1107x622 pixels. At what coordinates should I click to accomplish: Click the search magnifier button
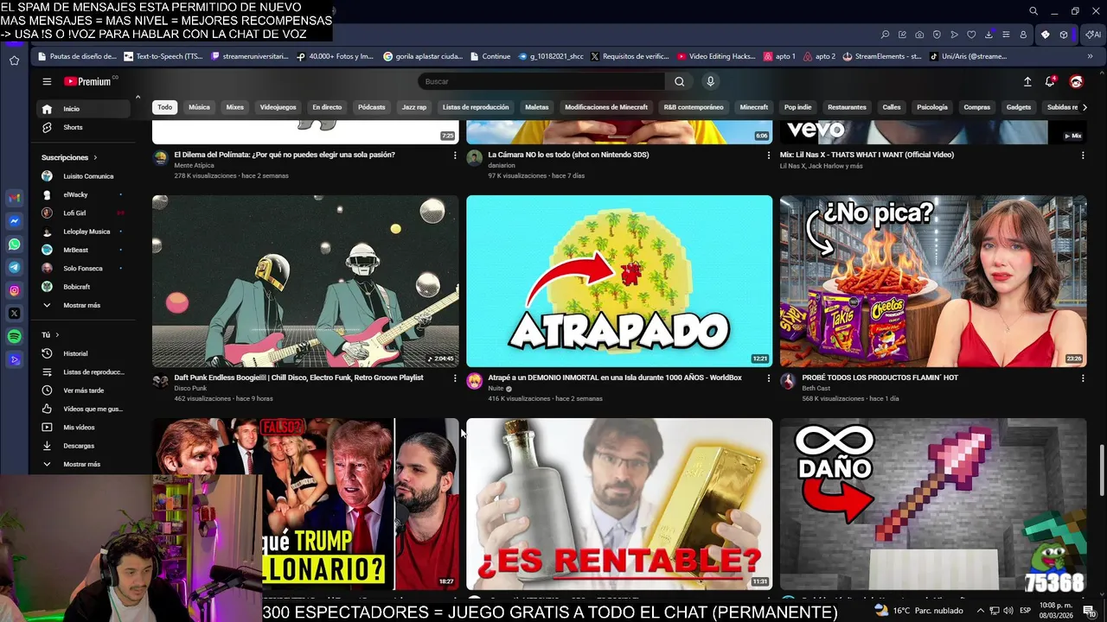(679, 81)
